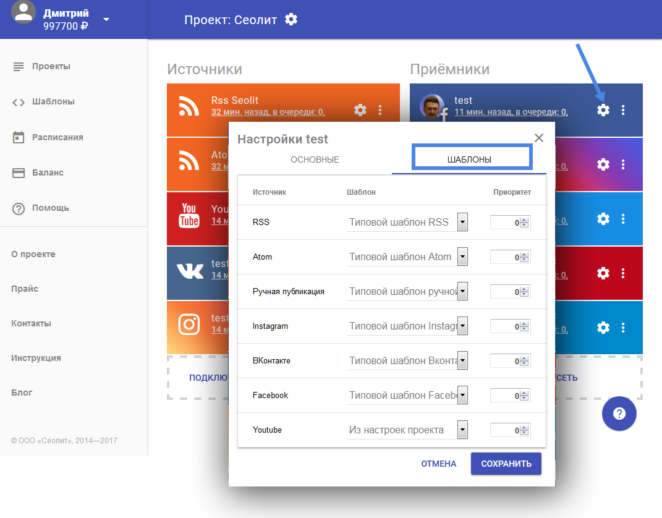This screenshot has height=518, width=662.
Task: Expand the Youtube template dropdown
Action: click(462, 430)
